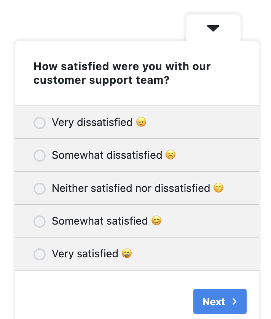Image resolution: width=271 pixels, height=319 pixels.
Task: Click the "Very satisfied" label text
Action: 85,254
